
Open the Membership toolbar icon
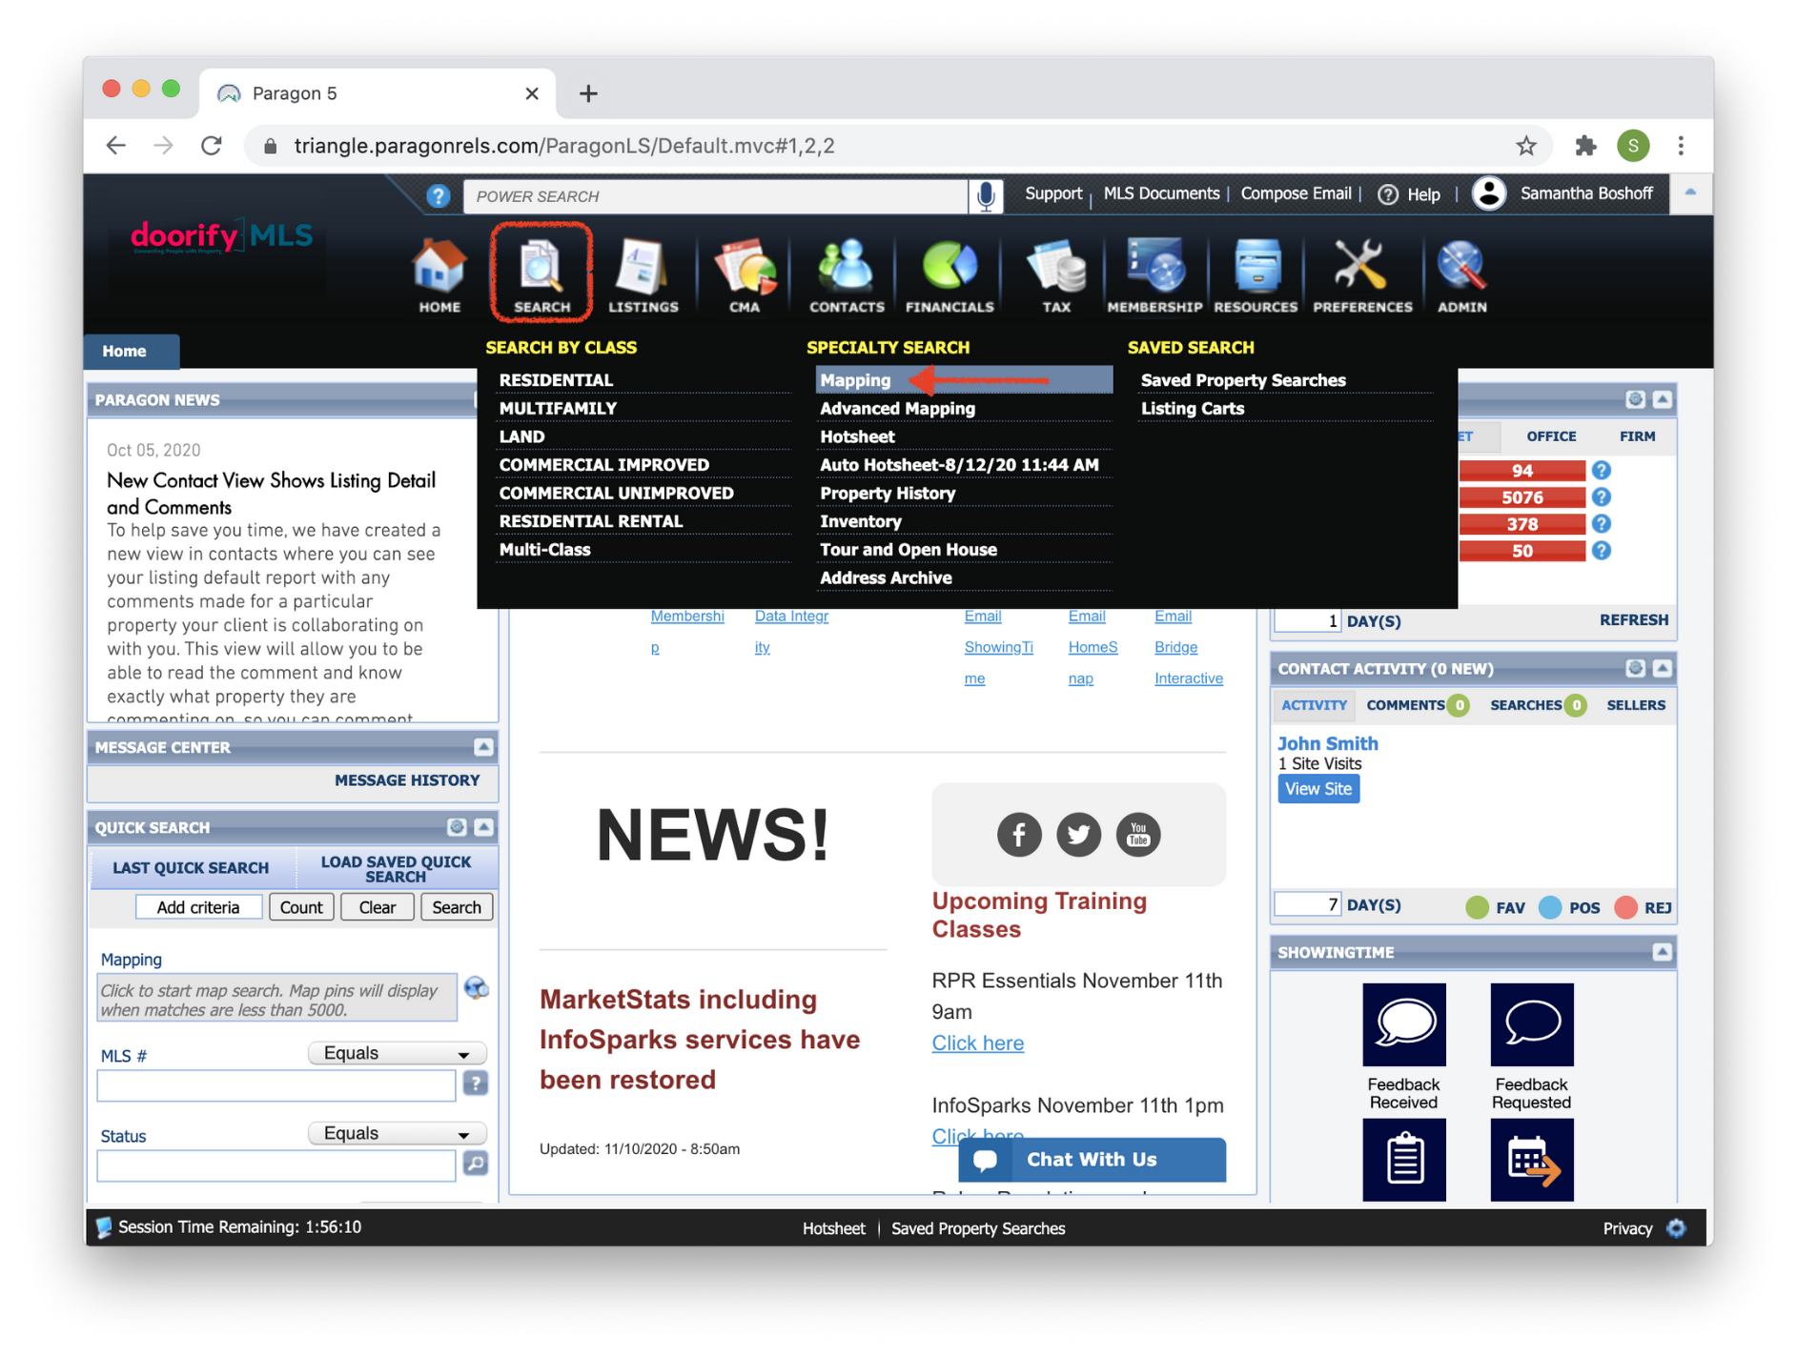(1154, 275)
